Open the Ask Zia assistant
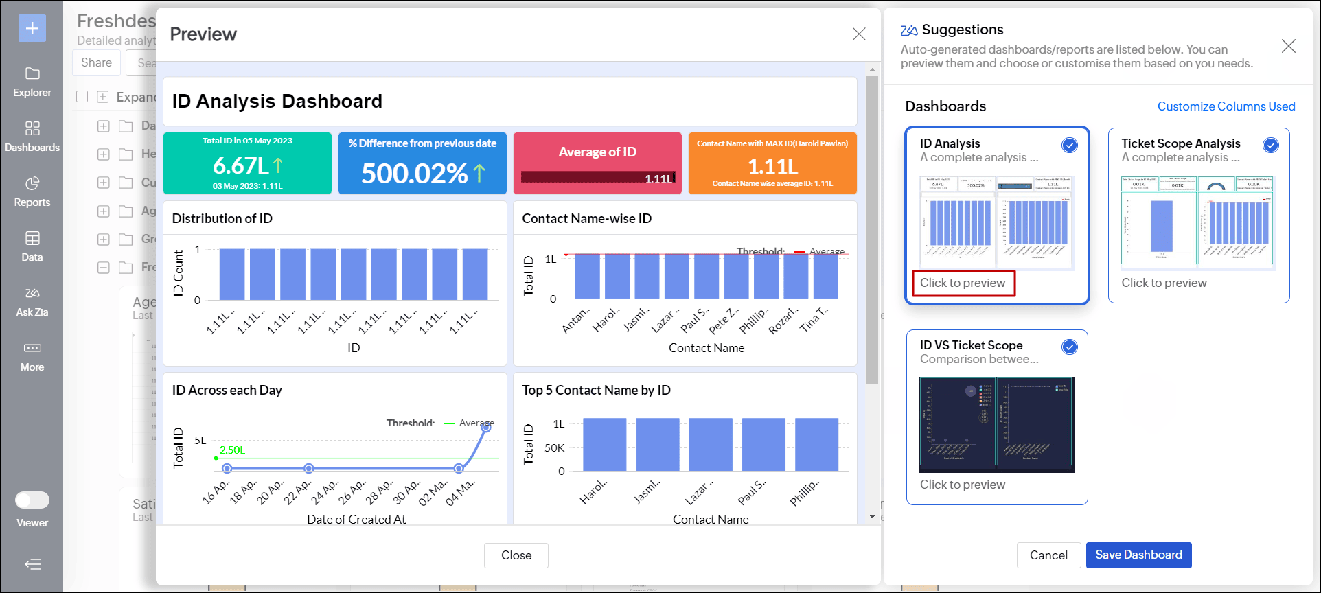This screenshot has height=593, width=1321. (32, 301)
